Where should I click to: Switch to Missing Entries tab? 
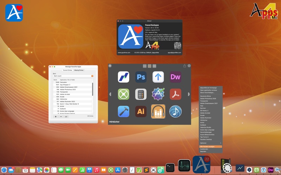coord(79,70)
